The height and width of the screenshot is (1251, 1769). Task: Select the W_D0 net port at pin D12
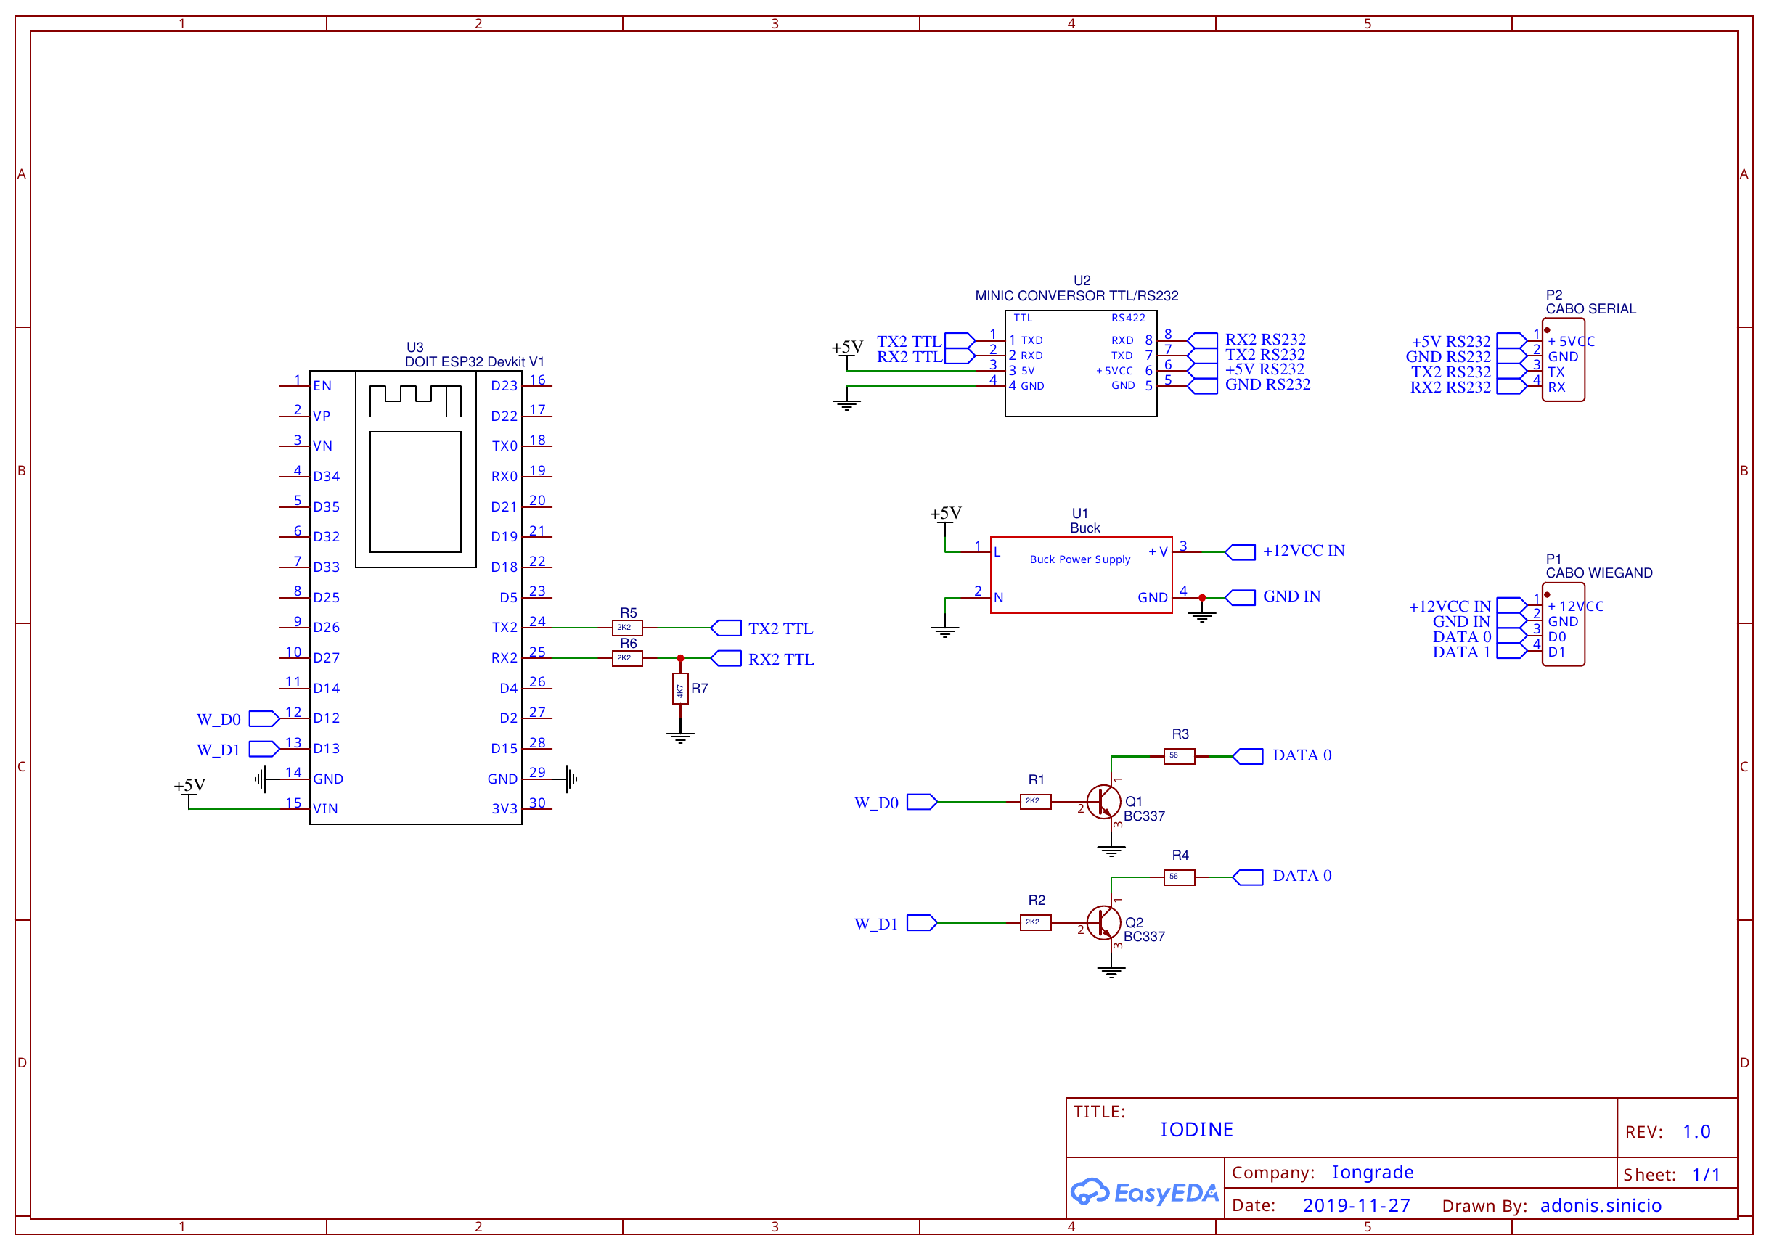264,718
